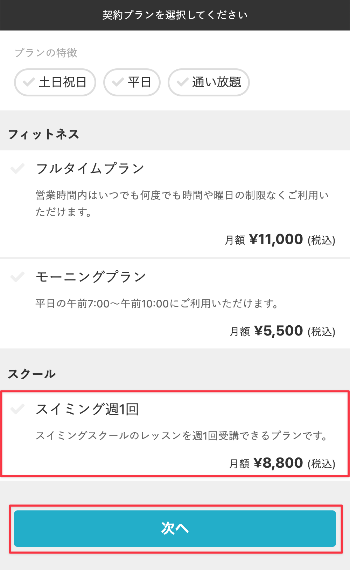Click the ¥11,000 monthly price

[x=276, y=239]
